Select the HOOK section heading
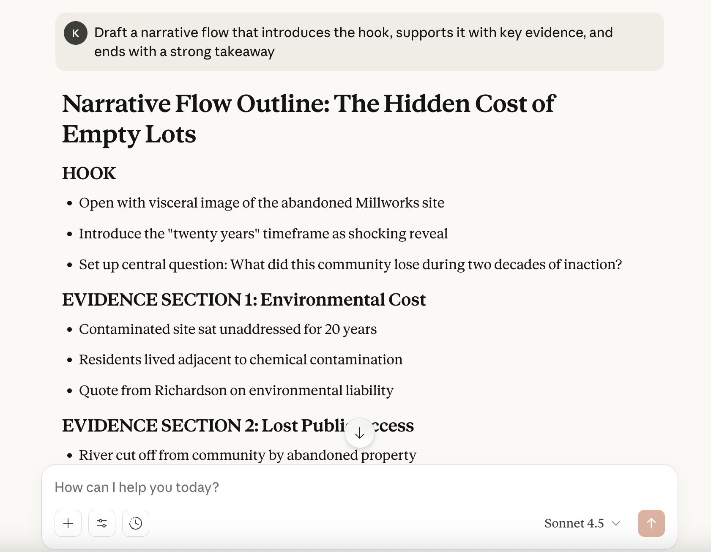 tap(89, 173)
